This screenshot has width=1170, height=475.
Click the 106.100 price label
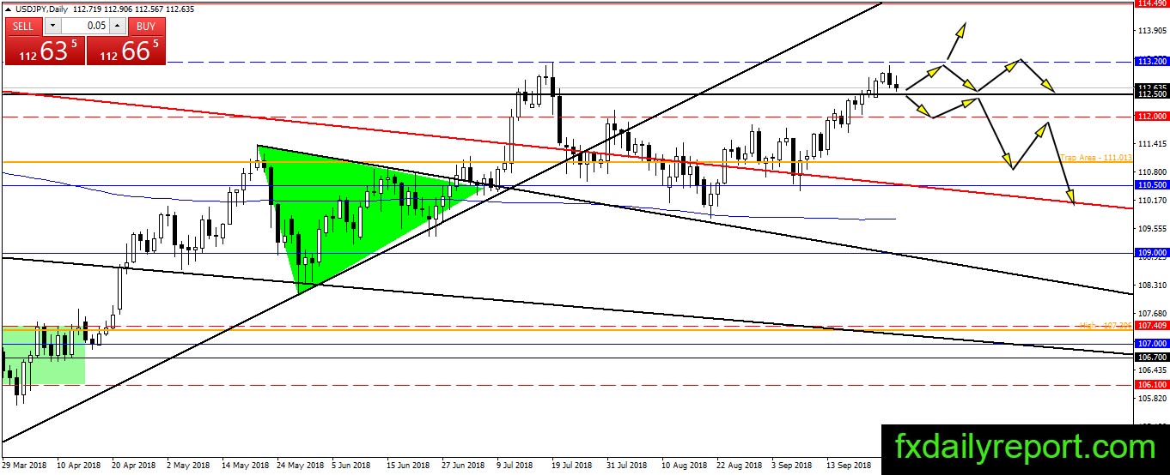[x=1150, y=385]
